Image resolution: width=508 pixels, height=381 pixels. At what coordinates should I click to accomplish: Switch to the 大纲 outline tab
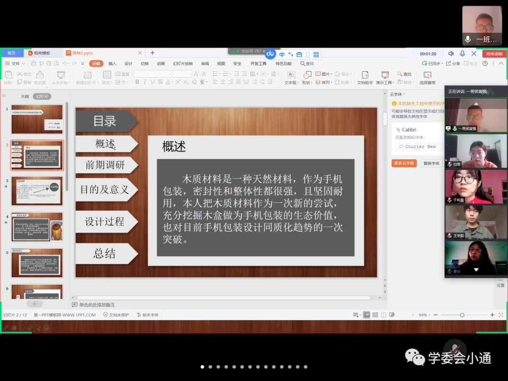(24, 96)
